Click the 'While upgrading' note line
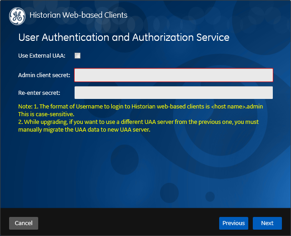The width and height of the screenshot is (291, 236). tap(138, 122)
